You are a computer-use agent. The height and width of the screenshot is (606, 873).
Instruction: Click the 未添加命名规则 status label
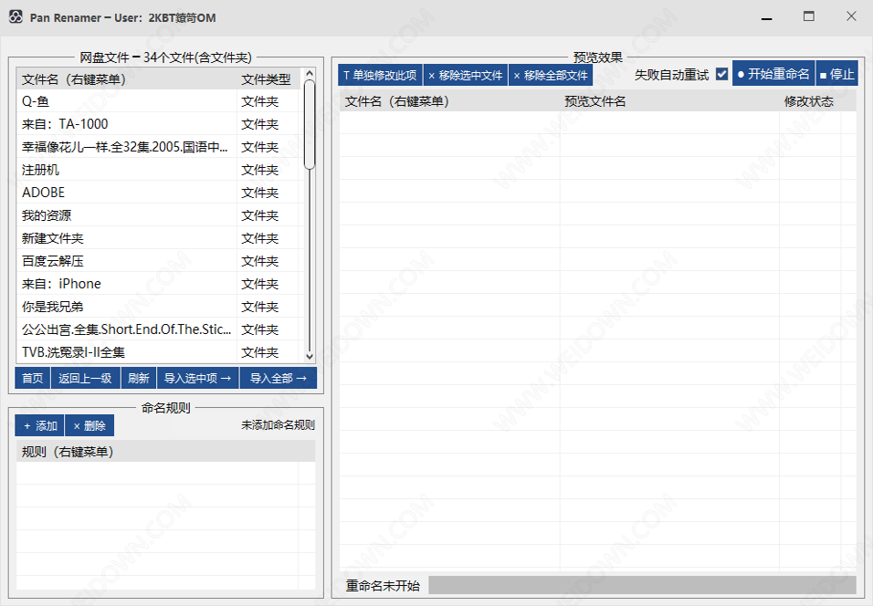pos(278,425)
